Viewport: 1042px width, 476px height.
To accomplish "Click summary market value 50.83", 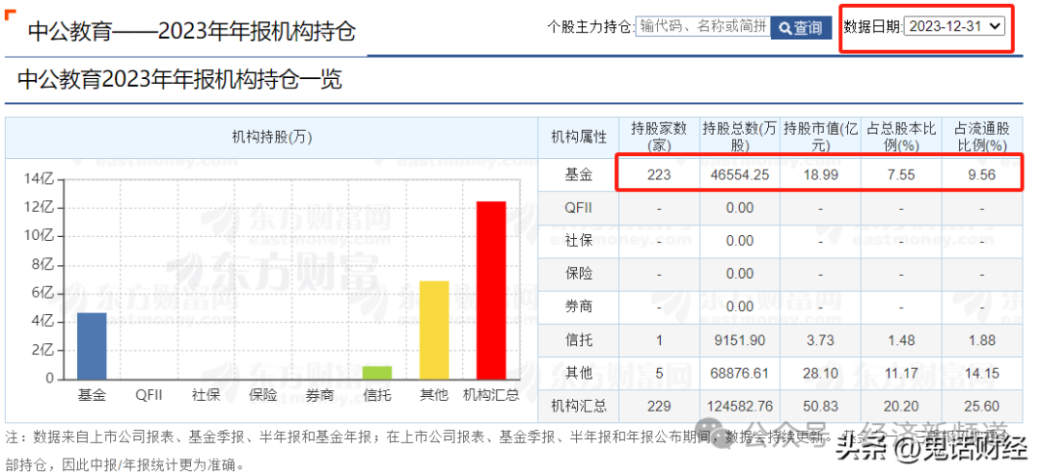I will pos(821,407).
